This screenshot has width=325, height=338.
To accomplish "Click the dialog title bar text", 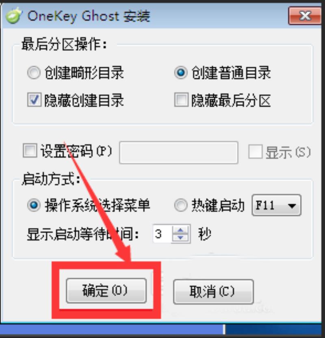I will (x=89, y=16).
